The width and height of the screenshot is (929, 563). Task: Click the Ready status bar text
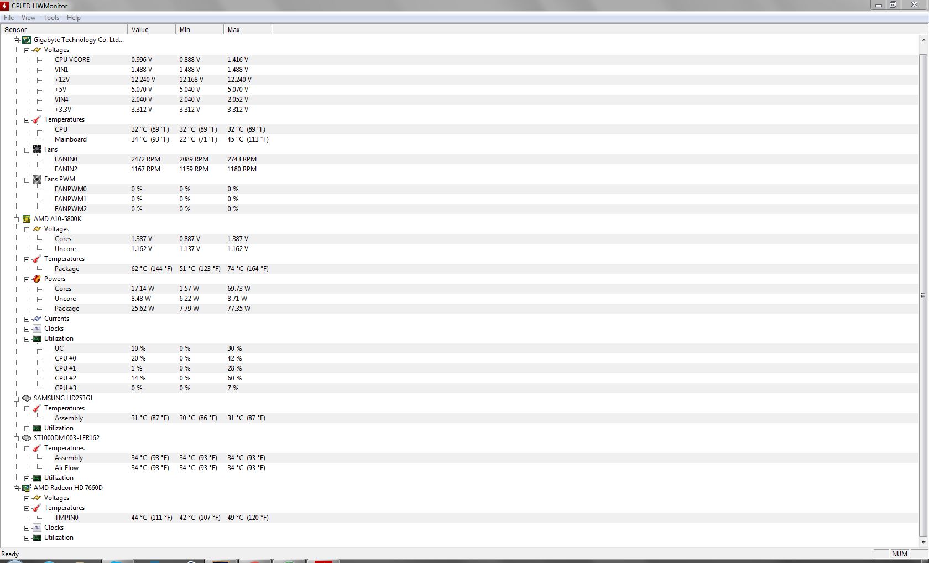pos(10,554)
